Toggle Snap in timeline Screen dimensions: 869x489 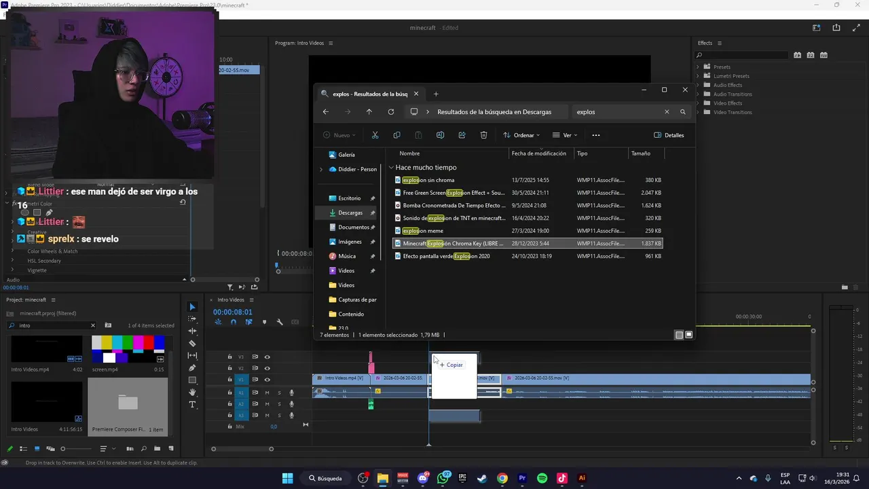tap(234, 322)
